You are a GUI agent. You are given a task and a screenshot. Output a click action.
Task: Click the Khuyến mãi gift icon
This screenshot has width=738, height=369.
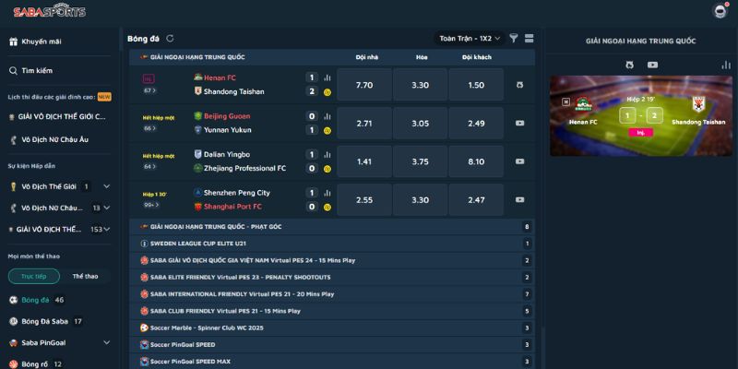(x=13, y=42)
